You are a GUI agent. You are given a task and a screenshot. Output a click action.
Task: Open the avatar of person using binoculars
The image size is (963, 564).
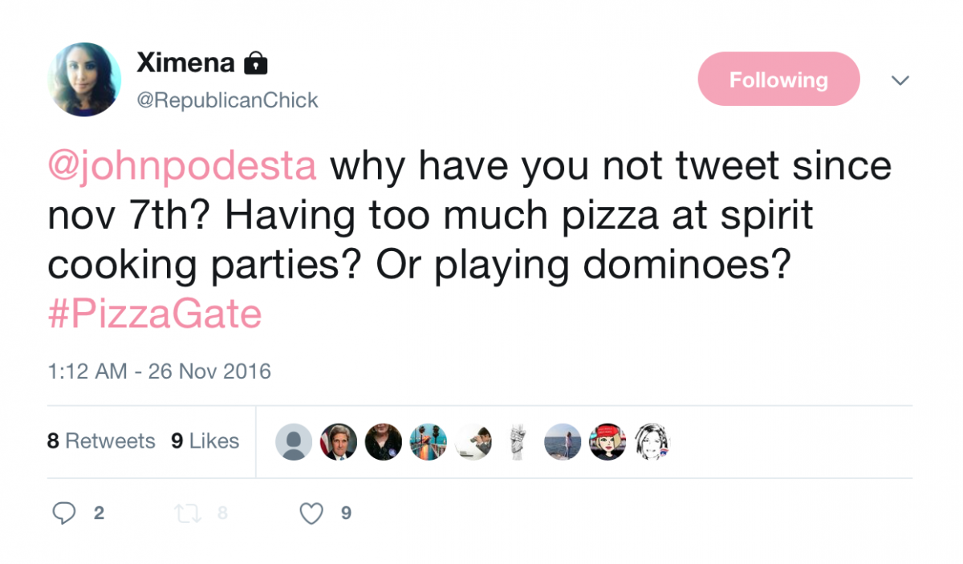tap(473, 441)
